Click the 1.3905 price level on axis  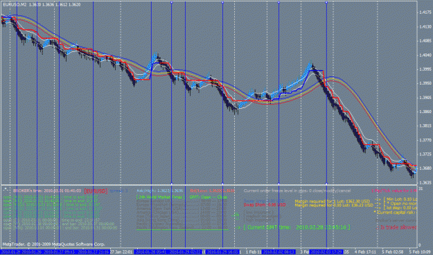tap(425, 98)
